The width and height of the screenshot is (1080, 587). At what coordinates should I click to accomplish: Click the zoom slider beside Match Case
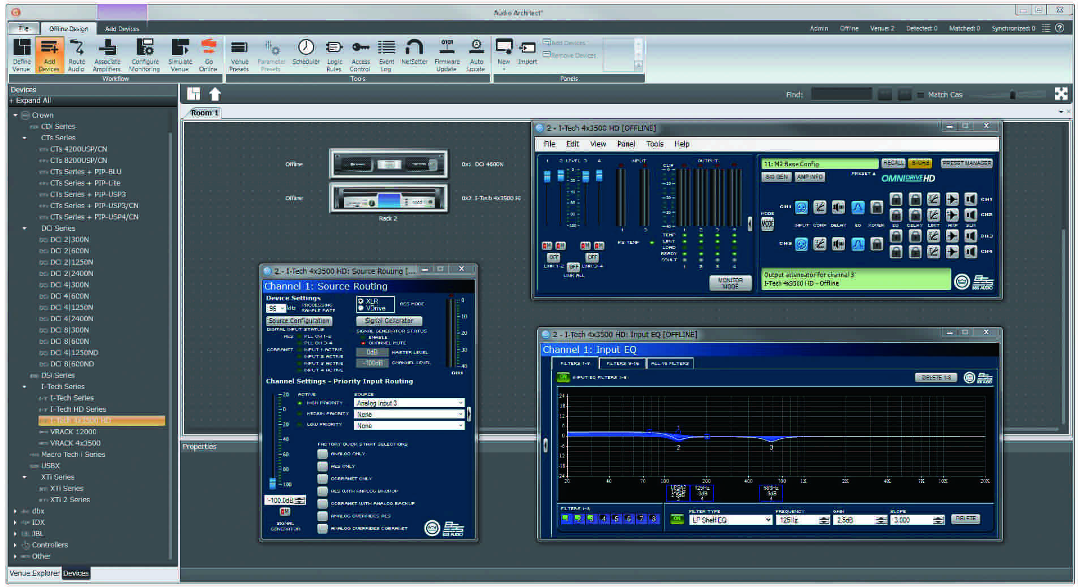pyautogui.click(x=1012, y=94)
